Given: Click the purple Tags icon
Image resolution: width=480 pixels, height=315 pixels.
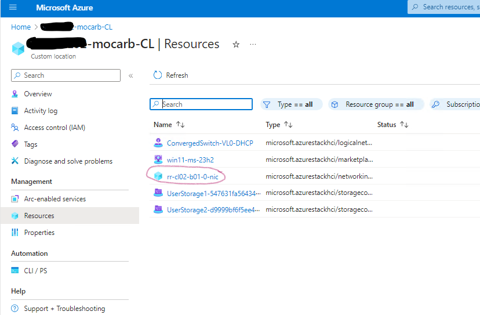Looking at the screenshot, I should (x=14, y=144).
